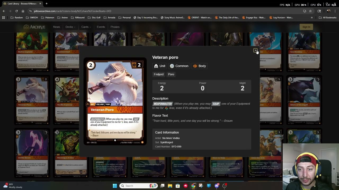
Task: Click the taskbar Search box
Action: tap(138, 186)
